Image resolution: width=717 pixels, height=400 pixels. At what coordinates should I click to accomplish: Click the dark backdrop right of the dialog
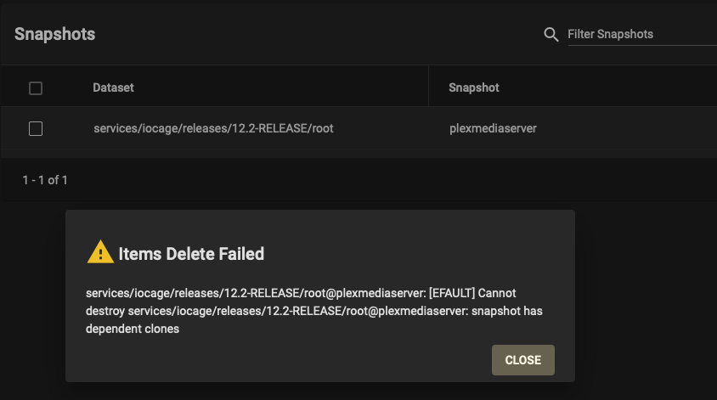pos(646,296)
